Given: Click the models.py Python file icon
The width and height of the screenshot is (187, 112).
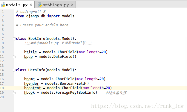Looking at the screenshot, I should point(3,5).
